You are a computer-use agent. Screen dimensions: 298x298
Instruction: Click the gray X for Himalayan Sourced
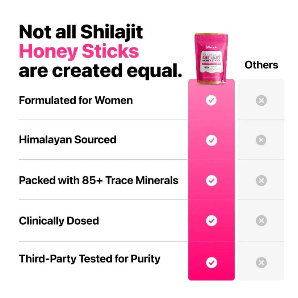pos(261,140)
